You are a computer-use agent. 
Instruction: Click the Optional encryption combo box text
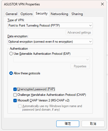[41, 42]
